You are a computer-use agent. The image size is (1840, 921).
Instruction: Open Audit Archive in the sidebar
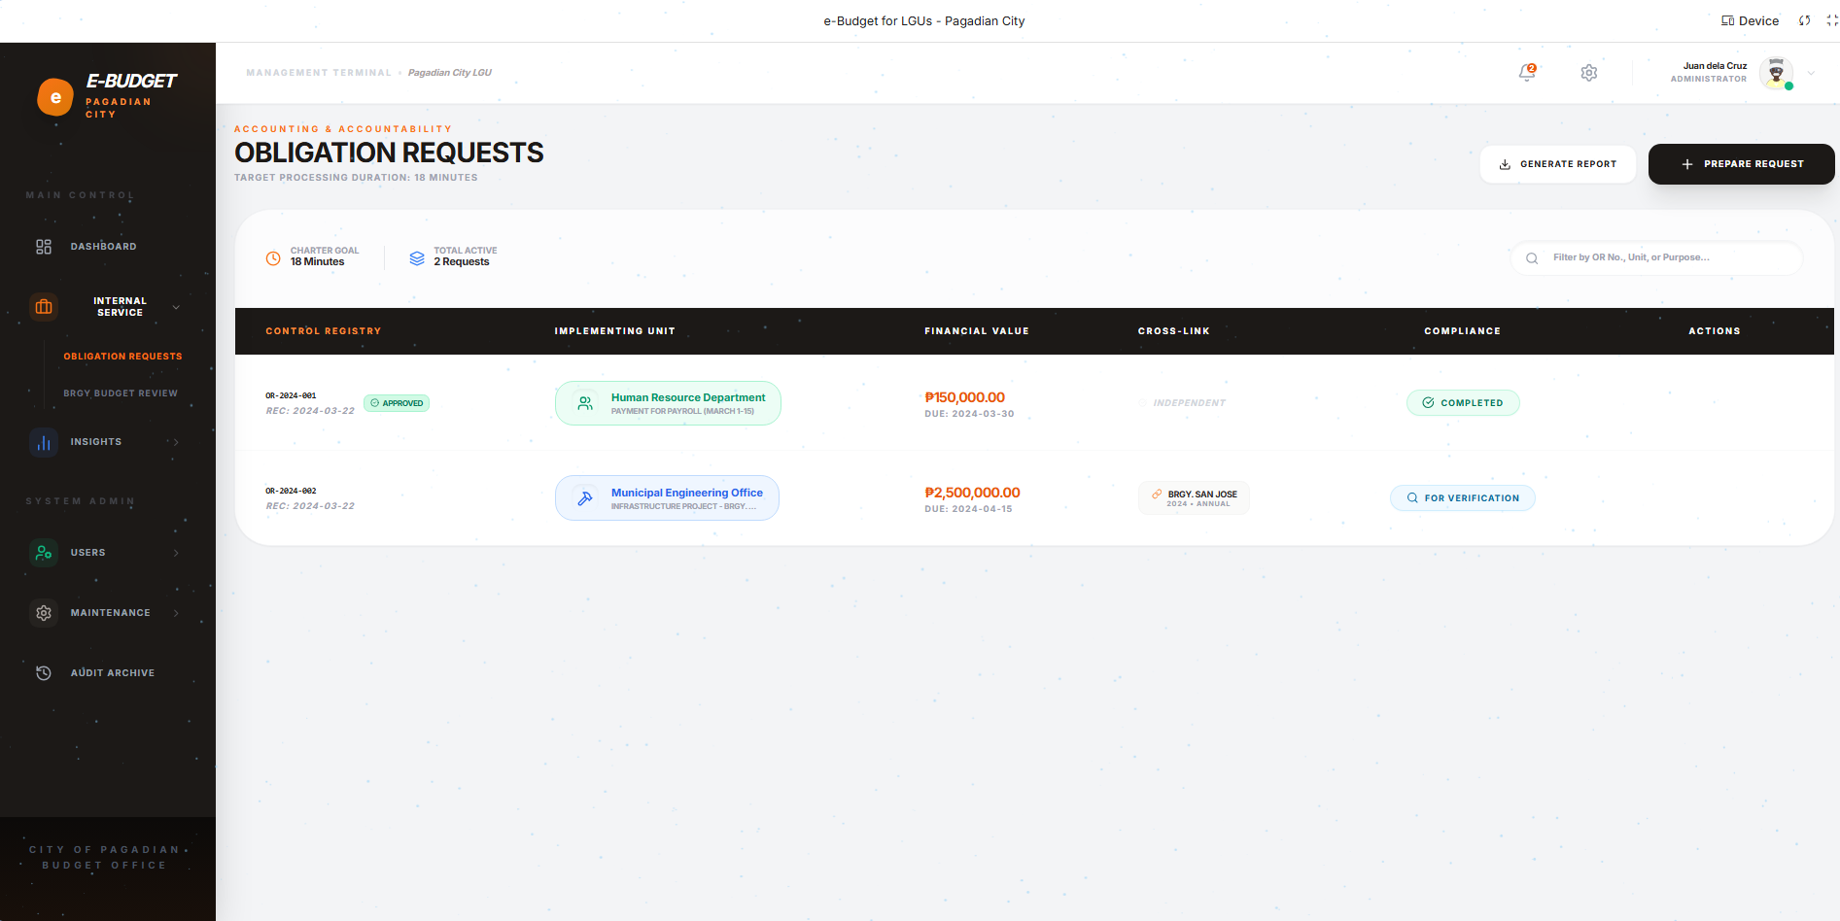pyautogui.click(x=112, y=673)
